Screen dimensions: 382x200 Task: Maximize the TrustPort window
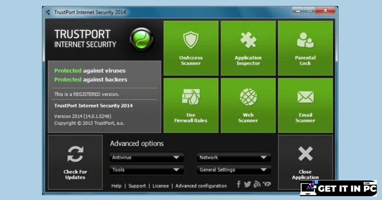coord(309,11)
